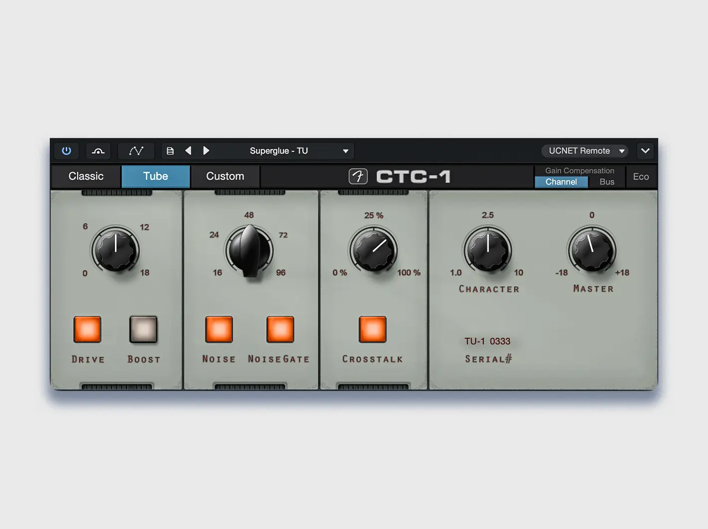Disable the Drive button

click(87, 329)
